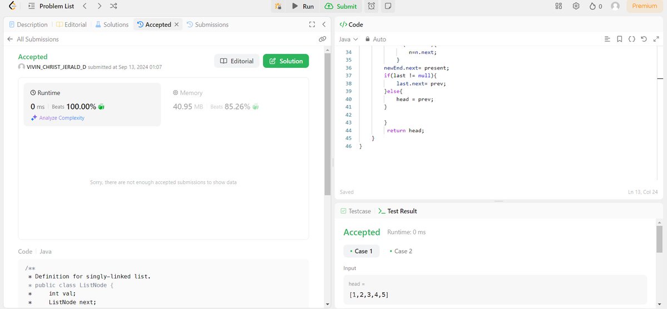Click submitted code language label Java
Viewport: 667px width, 309px height.
(x=46, y=251)
